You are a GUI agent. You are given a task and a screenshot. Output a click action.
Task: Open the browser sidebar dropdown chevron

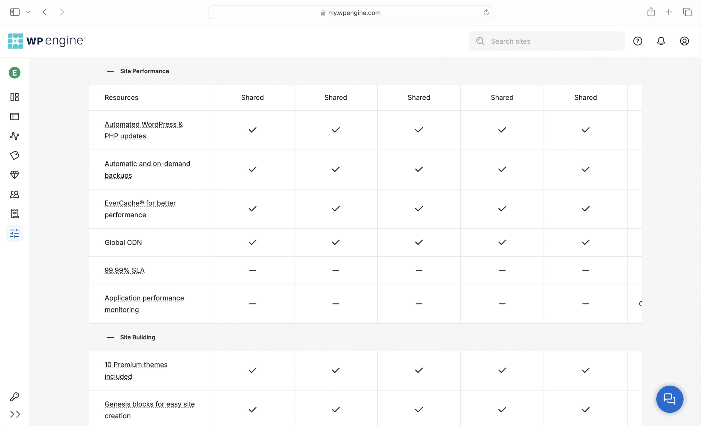(x=28, y=12)
